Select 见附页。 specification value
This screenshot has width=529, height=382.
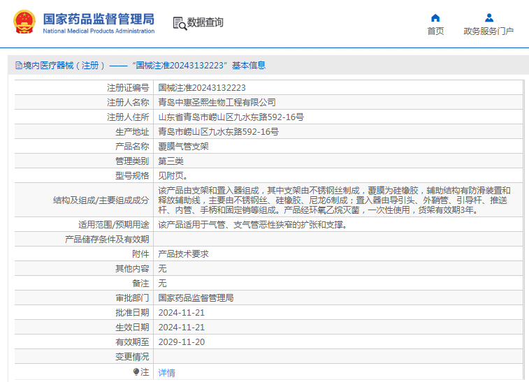click(x=173, y=176)
